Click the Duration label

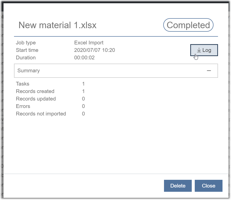click(x=26, y=58)
